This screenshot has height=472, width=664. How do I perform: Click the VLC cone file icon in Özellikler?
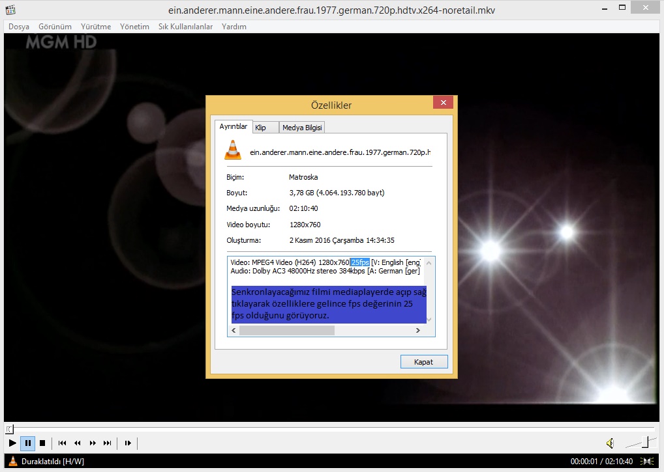click(x=233, y=150)
